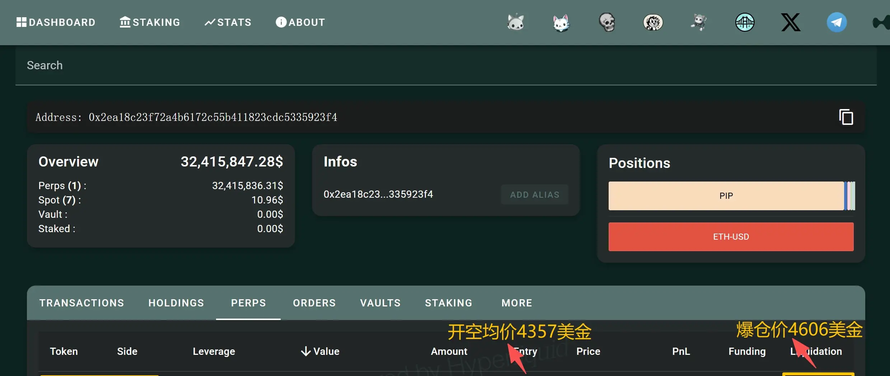Click the Perps value 32,415,836.31$
The width and height of the screenshot is (890, 376).
[x=248, y=185]
